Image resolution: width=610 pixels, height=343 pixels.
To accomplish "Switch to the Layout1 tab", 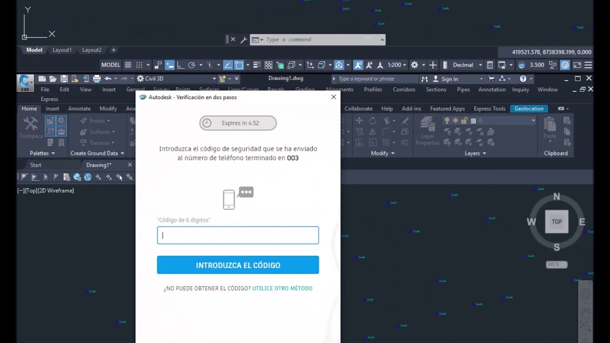I will pyautogui.click(x=62, y=50).
